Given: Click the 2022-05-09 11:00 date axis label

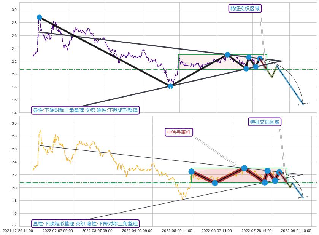Looking at the screenshot, I should pyautogui.click(x=176, y=230).
